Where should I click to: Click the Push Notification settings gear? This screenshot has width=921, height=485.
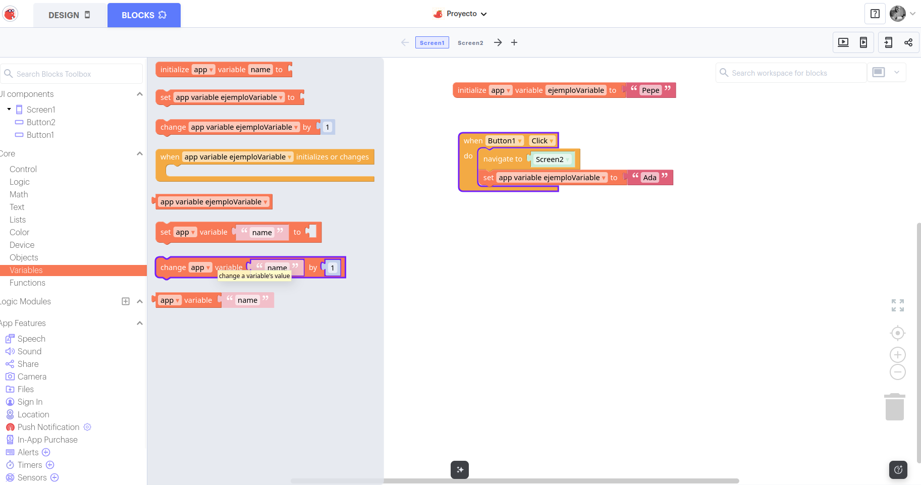pos(87,427)
